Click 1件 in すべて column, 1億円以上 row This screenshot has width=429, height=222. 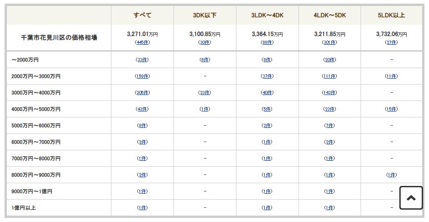[142, 208]
